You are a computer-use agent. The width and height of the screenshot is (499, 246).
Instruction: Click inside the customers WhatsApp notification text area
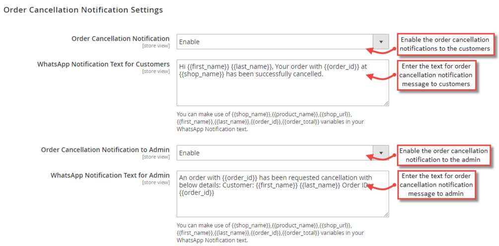click(282, 89)
